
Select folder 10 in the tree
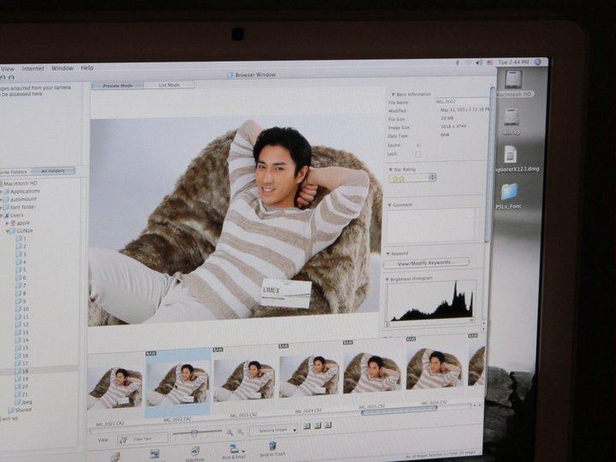tap(23, 309)
